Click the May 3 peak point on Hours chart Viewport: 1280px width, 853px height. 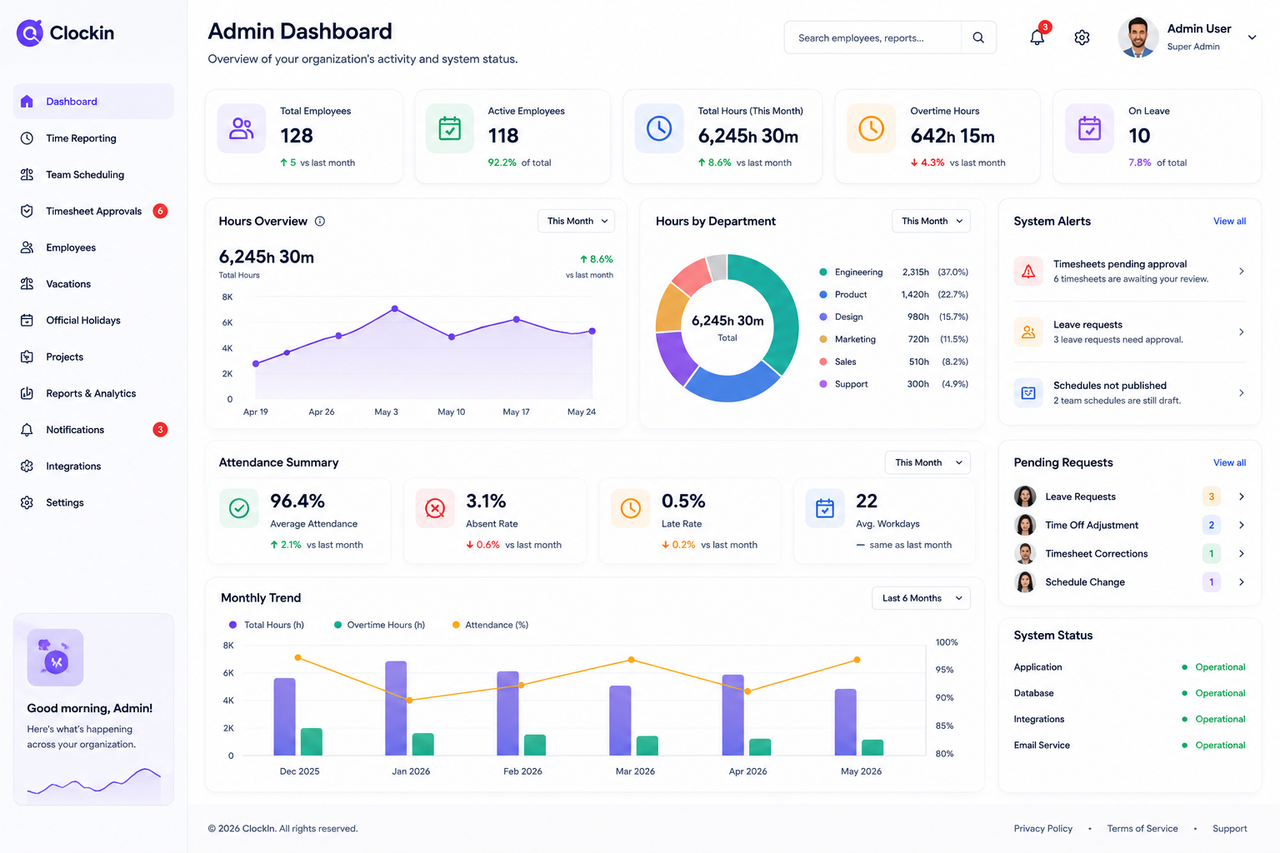[x=395, y=309]
